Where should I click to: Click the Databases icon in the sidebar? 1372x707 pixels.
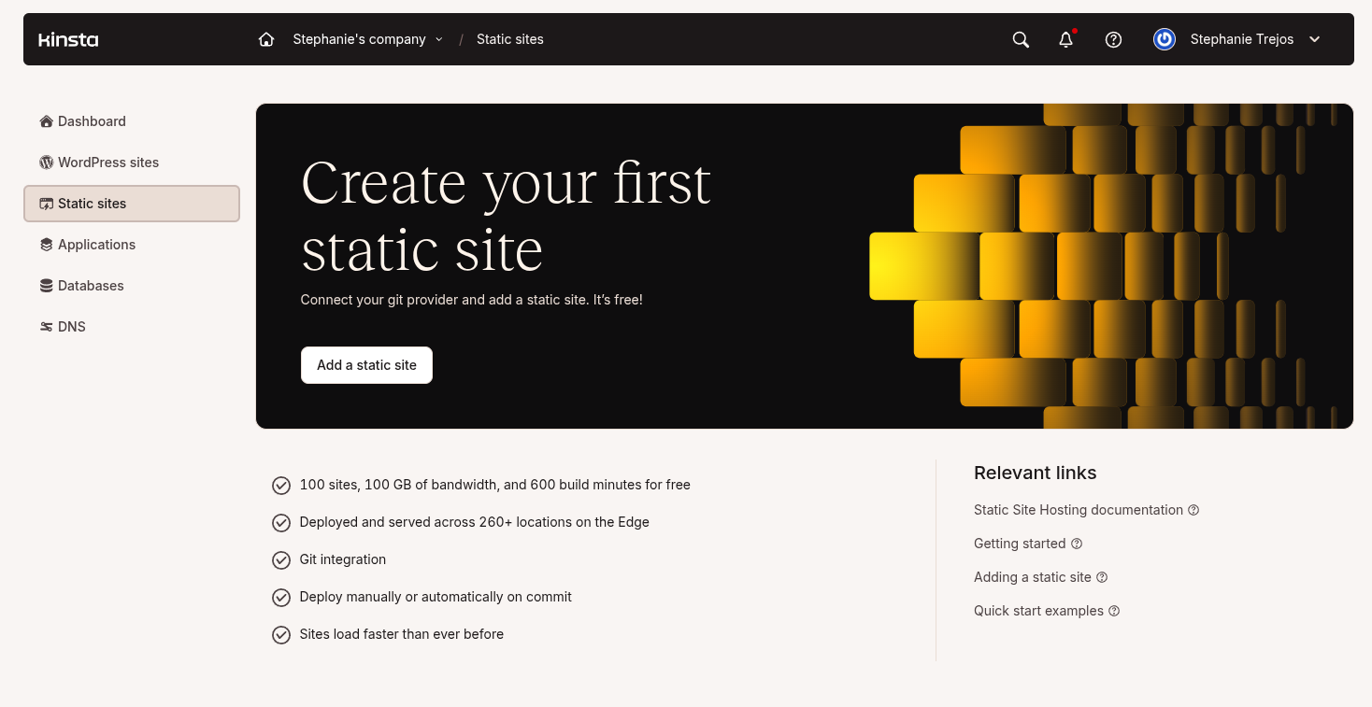click(46, 285)
